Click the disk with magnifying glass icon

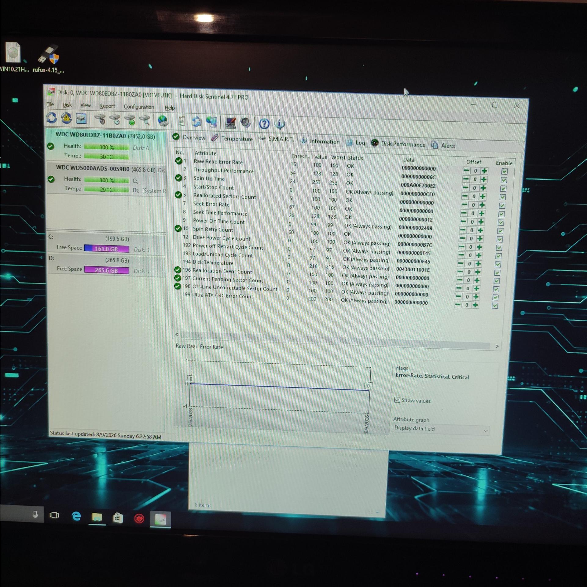pyautogui.click(x=145, y=120)
